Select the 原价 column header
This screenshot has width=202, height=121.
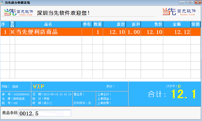point(114,24)
